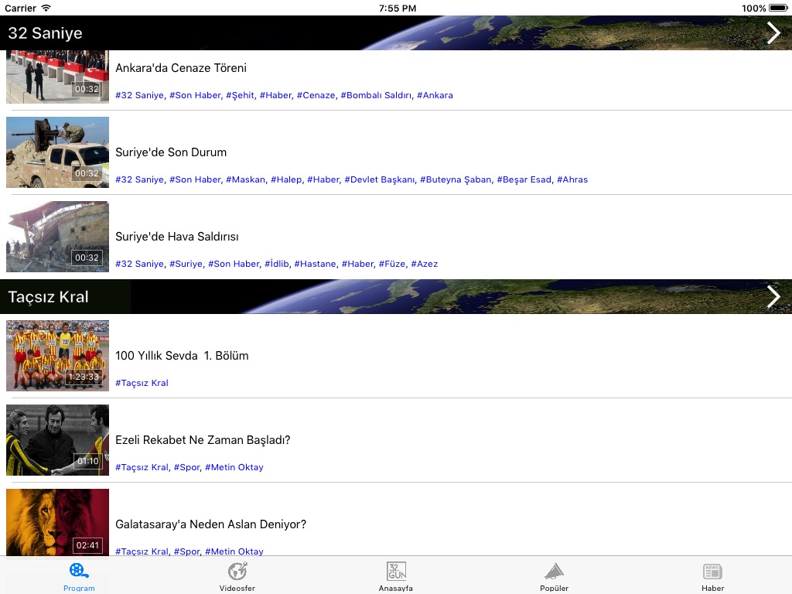
Task: Tap #Son Haber under Suriye'de Son Durum
Action: 195,179
